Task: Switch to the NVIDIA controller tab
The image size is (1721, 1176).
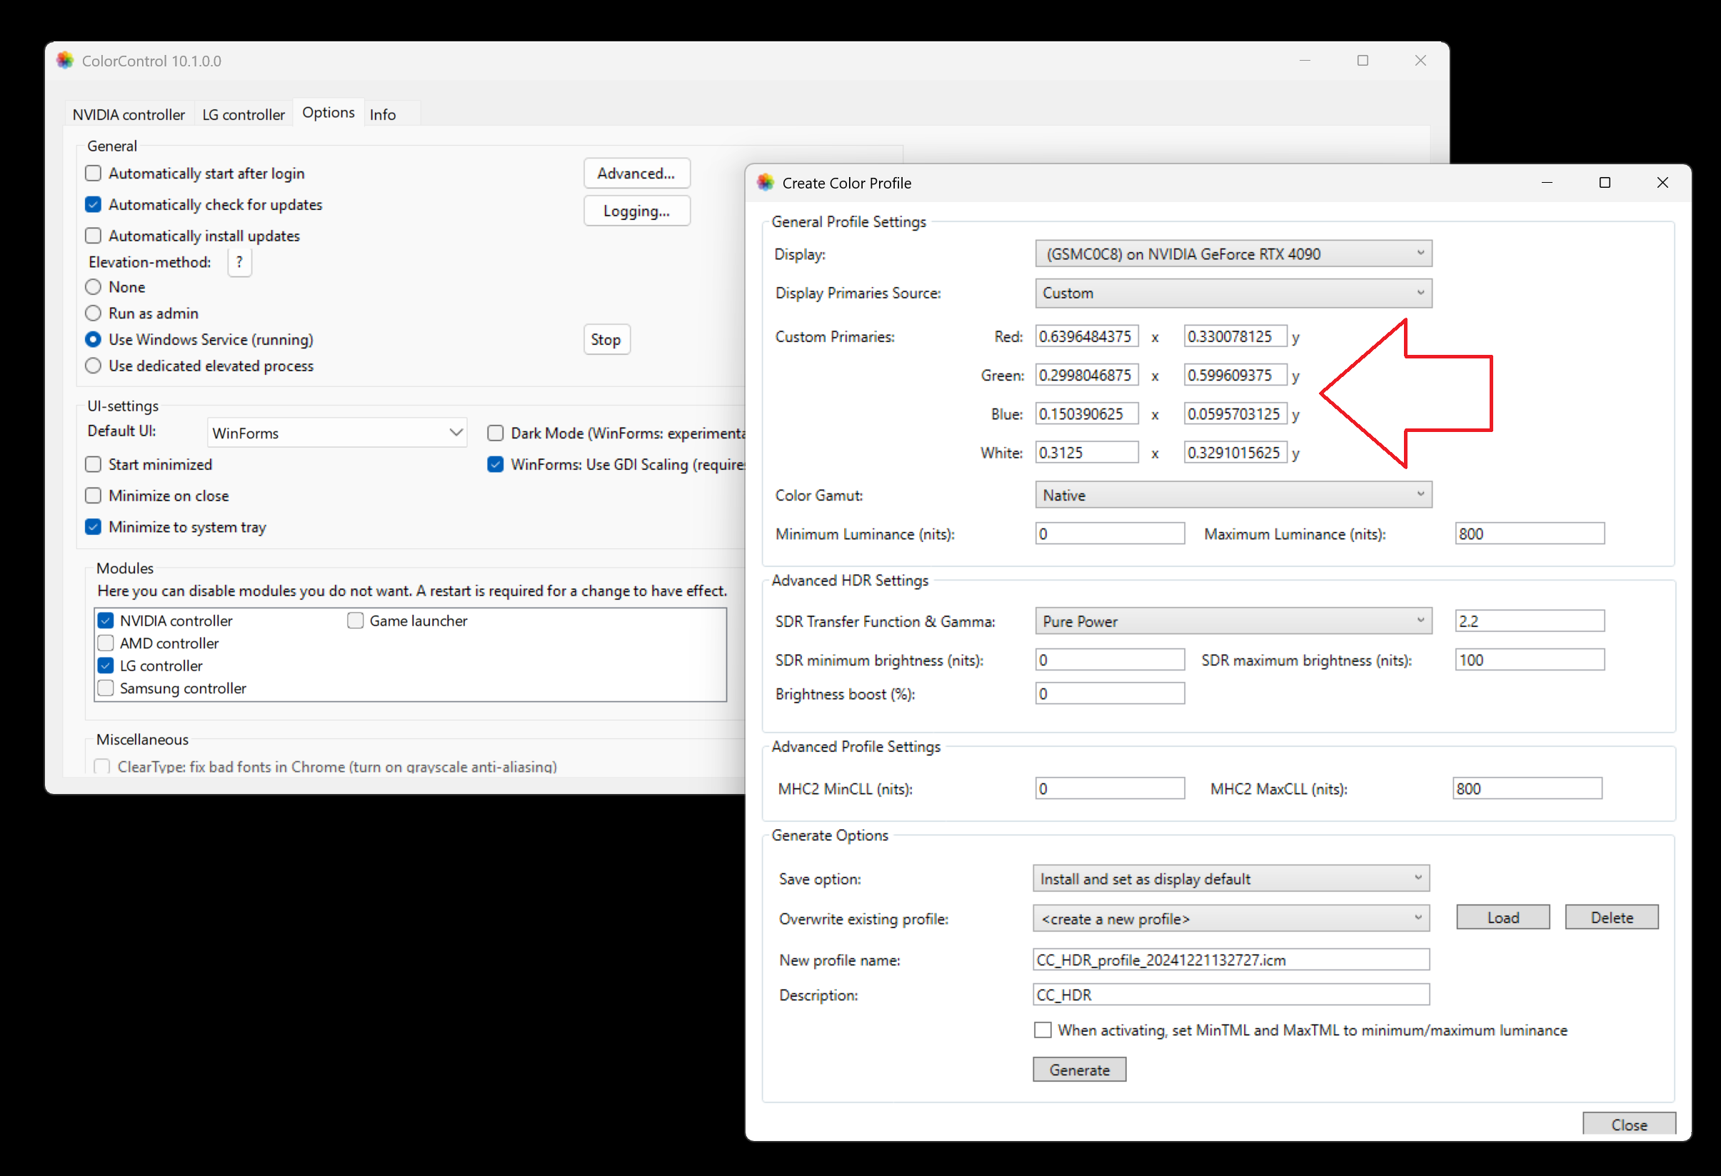Action: (129, 114)
